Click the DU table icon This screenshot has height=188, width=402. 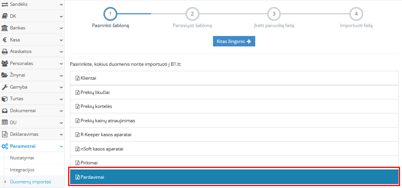point(5,122)
